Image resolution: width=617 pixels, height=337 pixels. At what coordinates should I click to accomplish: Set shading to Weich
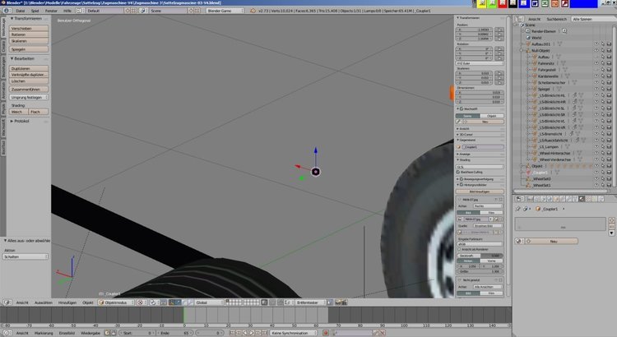point(19,112)
